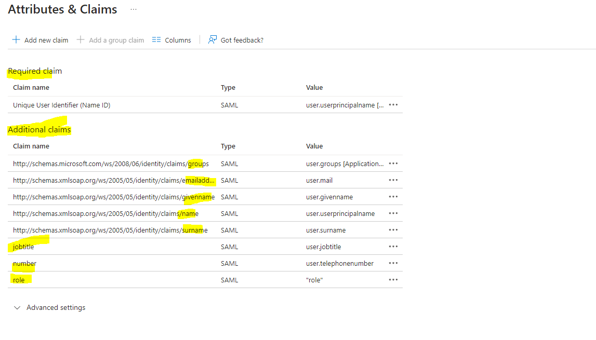
Task: Open the ellipsis menu for the claims/name row
Action: (x=393, y=213)
